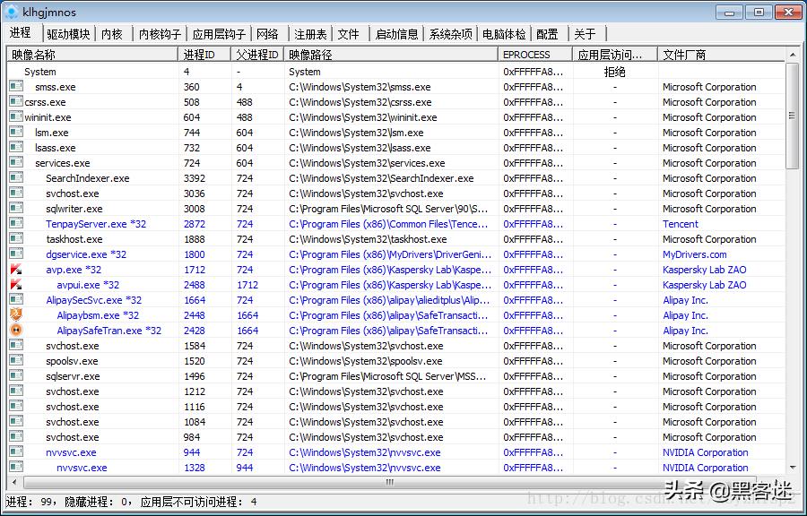Click the process icon beside smss.exe
This screenshot has width=807, height=516.
(16, 87)
